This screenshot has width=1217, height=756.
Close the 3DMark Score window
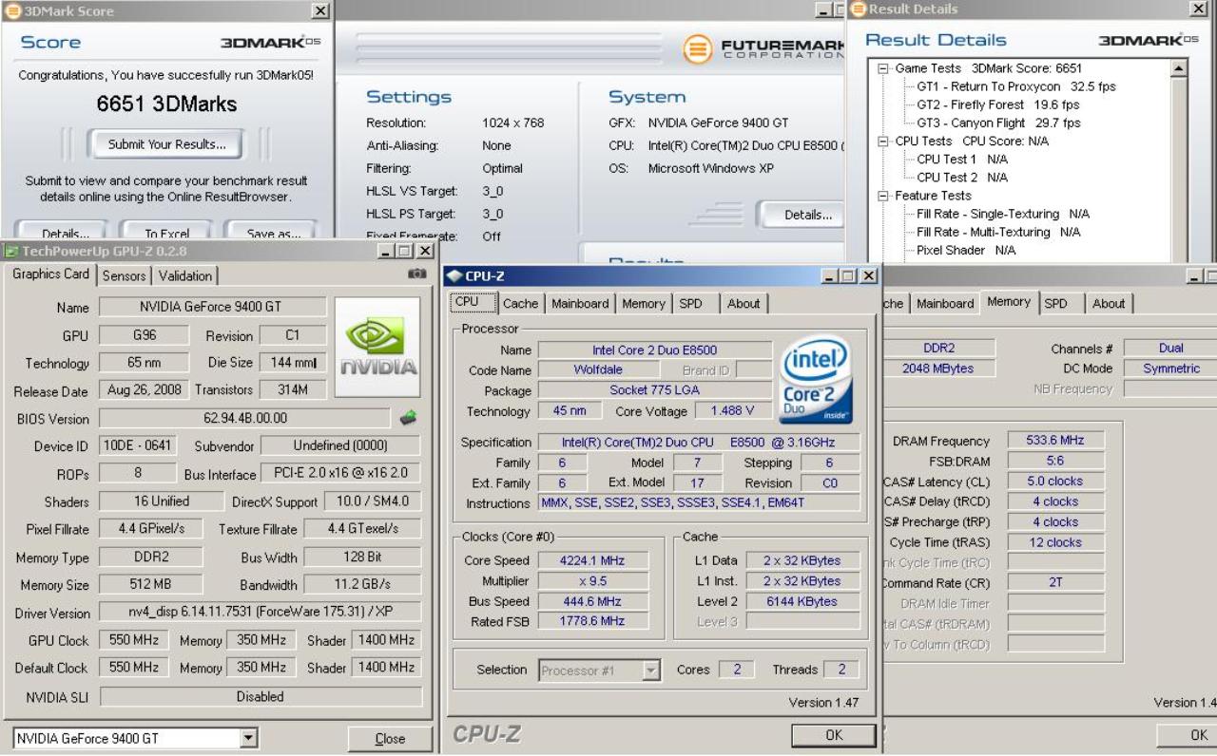click(x=320, y=11)
